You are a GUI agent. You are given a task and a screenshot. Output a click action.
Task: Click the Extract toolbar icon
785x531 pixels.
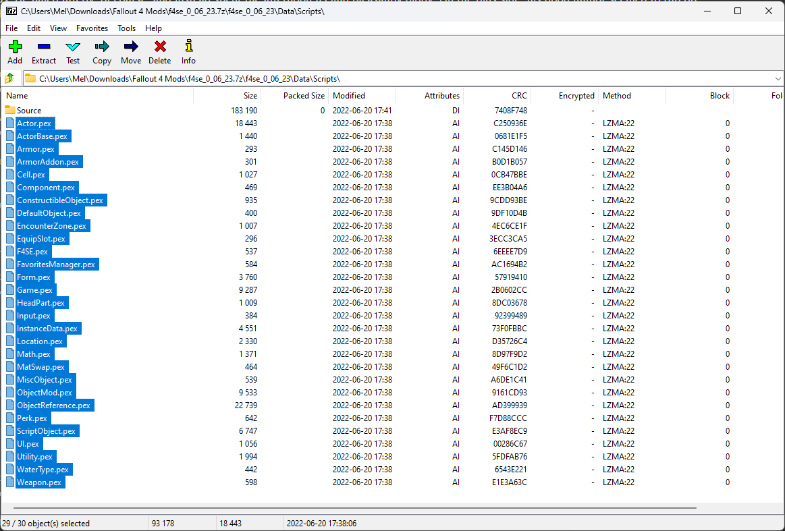click(44, 47)
